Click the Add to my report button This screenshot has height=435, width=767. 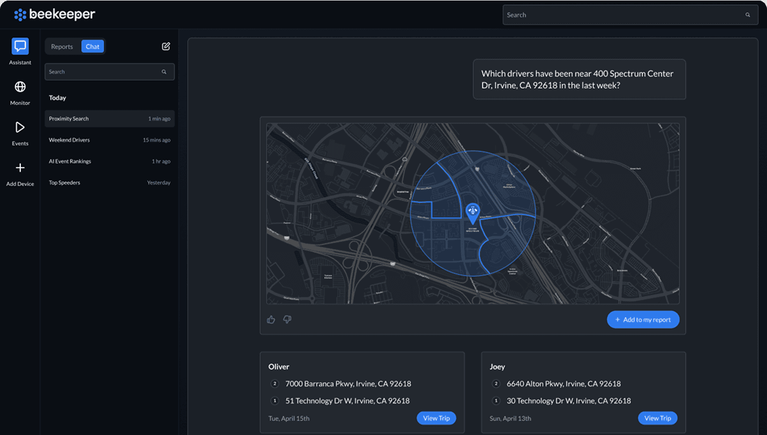point(643,319)
